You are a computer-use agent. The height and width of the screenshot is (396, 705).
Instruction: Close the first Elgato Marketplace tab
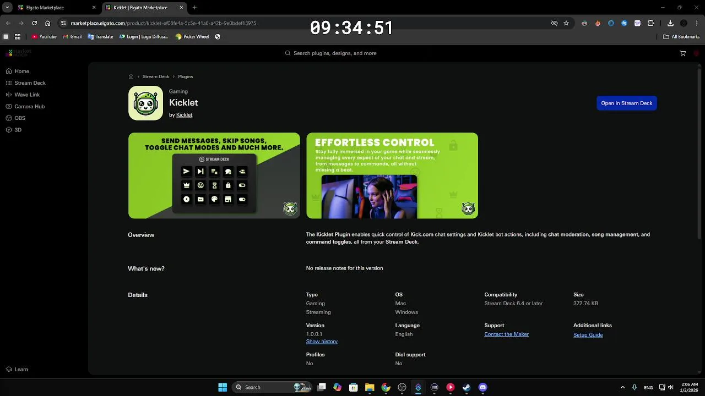point(94,8)
